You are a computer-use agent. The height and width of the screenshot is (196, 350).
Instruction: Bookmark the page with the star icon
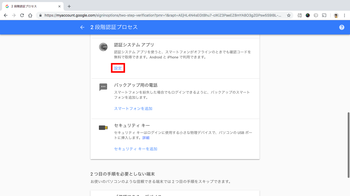click(x=289, y=15)
